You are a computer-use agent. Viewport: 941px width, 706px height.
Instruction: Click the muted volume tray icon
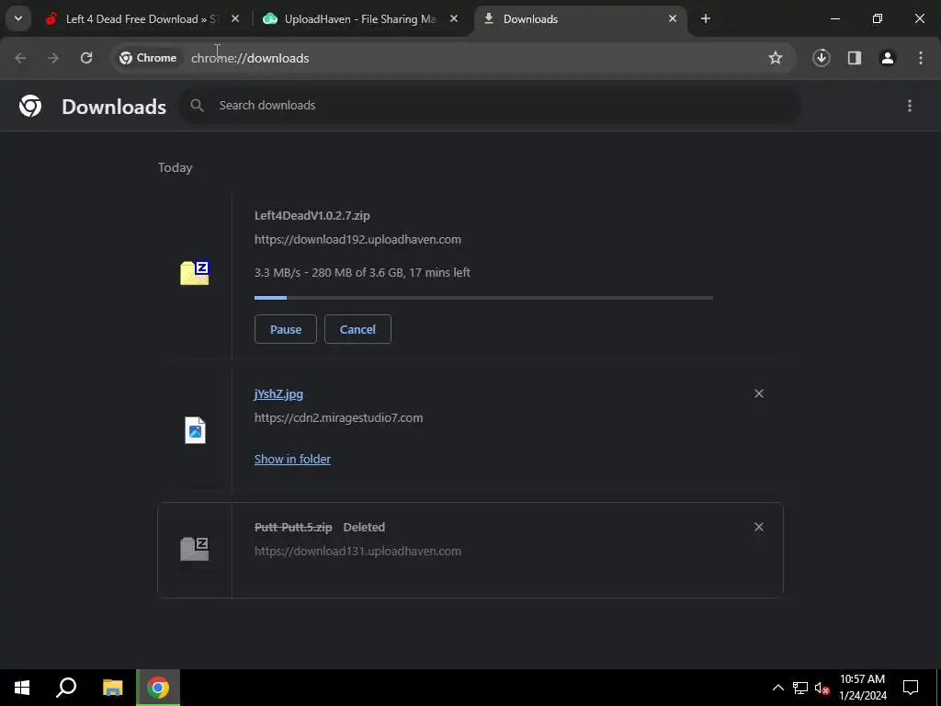(821, 688)
